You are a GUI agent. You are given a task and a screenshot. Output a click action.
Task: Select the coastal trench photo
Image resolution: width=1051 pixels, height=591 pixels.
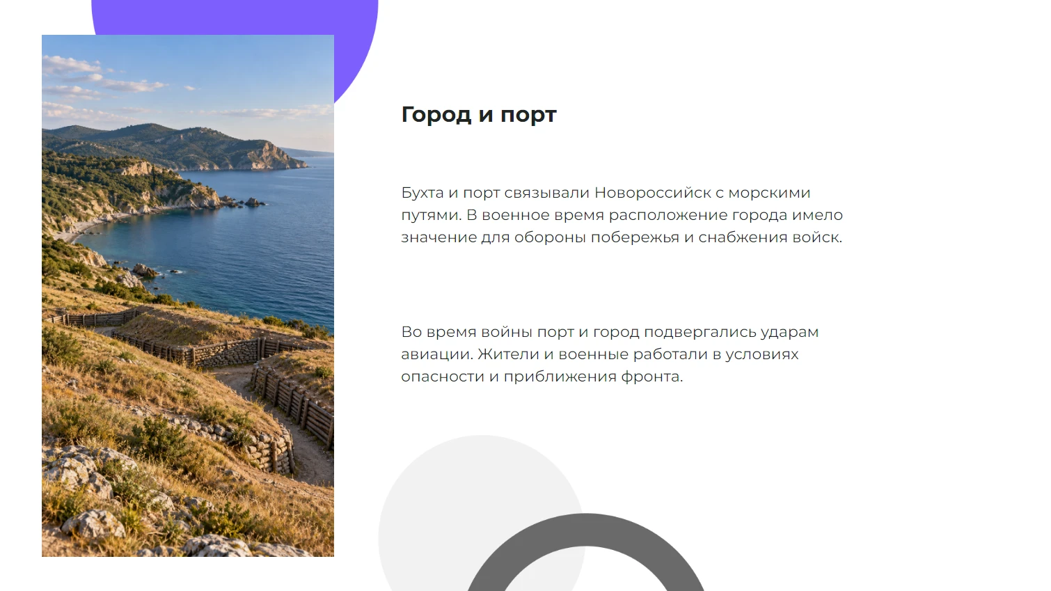tap(188, 296)
